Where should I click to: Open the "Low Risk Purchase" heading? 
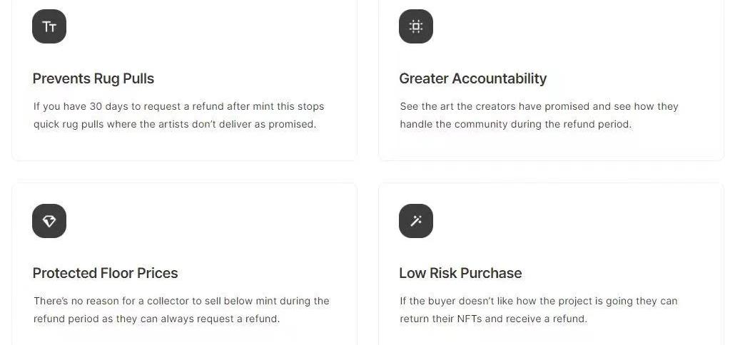click(x=460, y=273)
